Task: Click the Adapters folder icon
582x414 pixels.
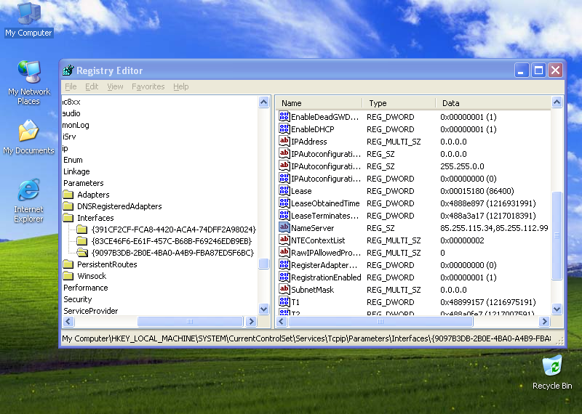Action: [68, 194]
